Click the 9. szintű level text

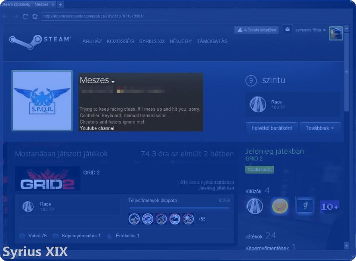(x=265, y=81)
